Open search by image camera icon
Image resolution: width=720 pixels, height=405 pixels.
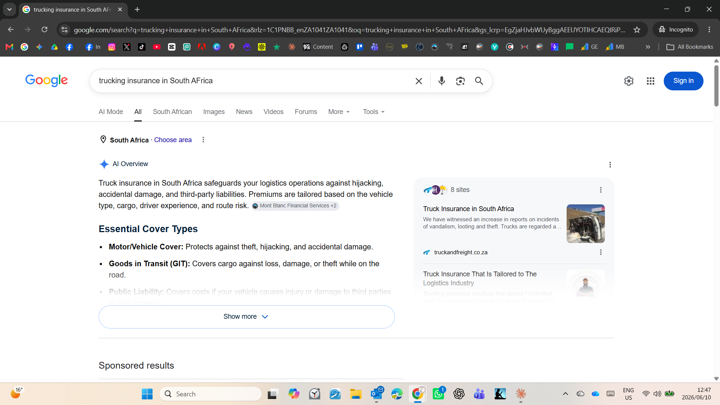tap(460, 81)
